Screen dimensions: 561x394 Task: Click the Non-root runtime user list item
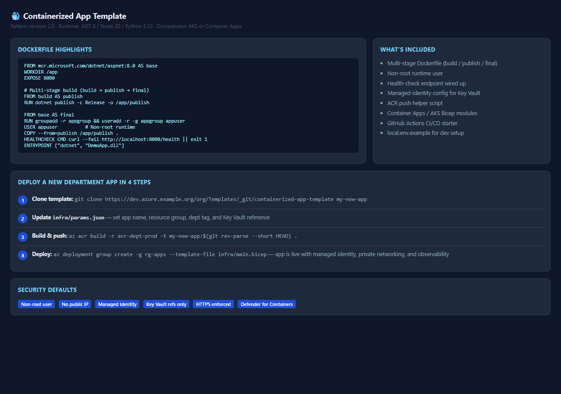415,74
